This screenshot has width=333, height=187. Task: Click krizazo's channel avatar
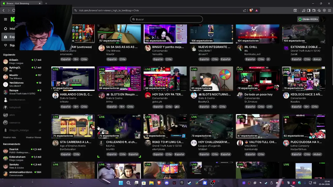pos(55,95)
